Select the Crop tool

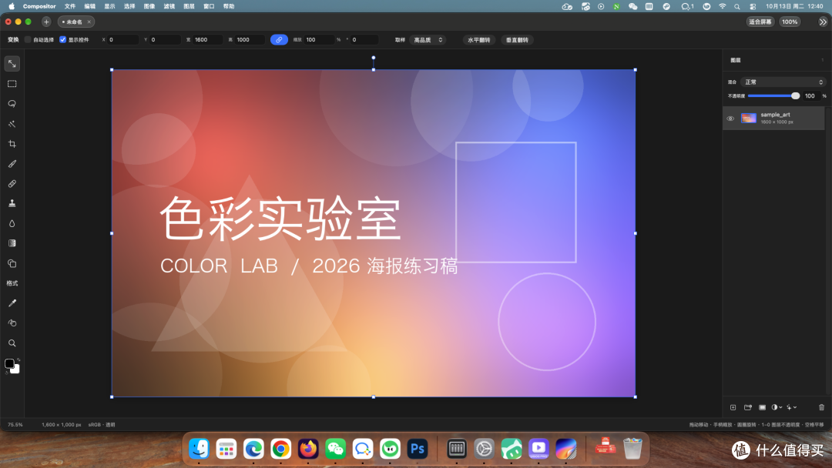(x=12, y=144)
